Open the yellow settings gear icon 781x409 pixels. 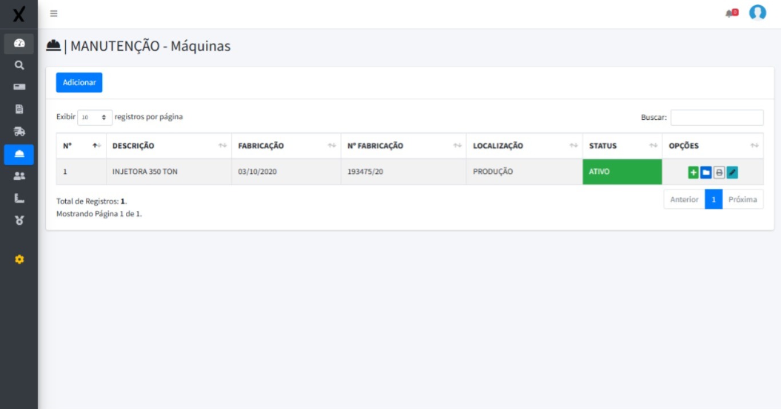point(19,260)
